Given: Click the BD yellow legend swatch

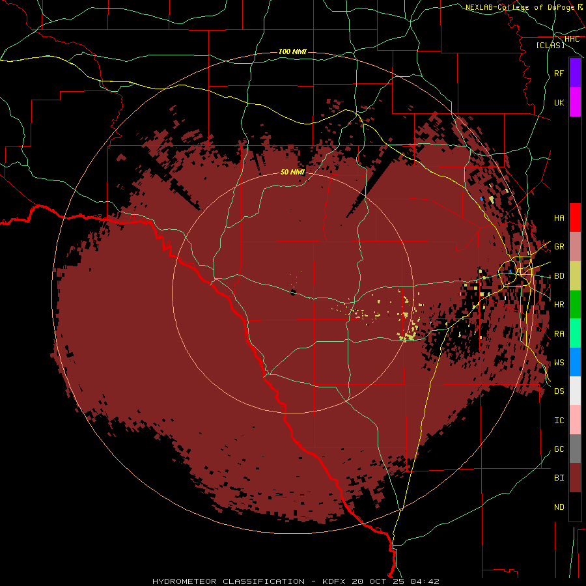Looking at the screenshot, I should pos(575,275).
